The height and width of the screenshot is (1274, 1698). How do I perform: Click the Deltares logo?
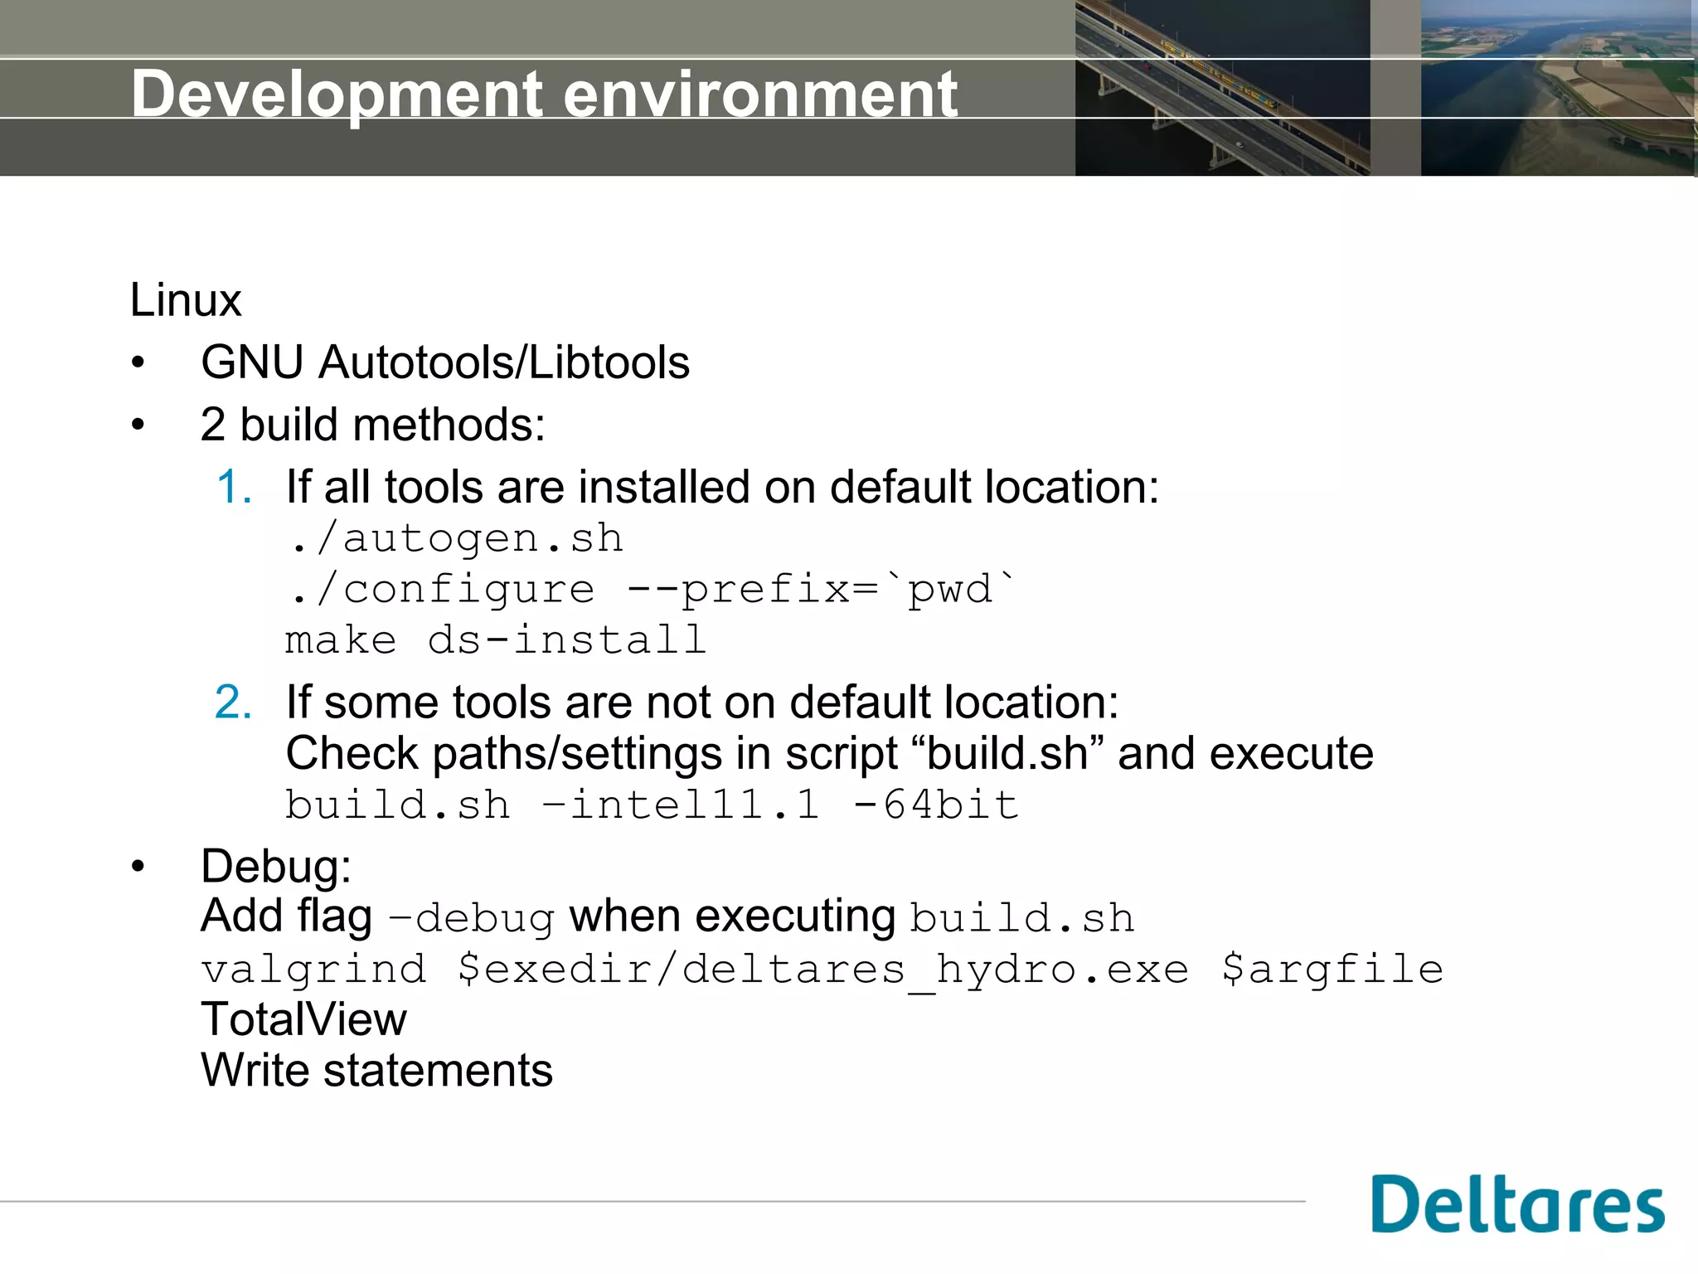[1517, 1203]
